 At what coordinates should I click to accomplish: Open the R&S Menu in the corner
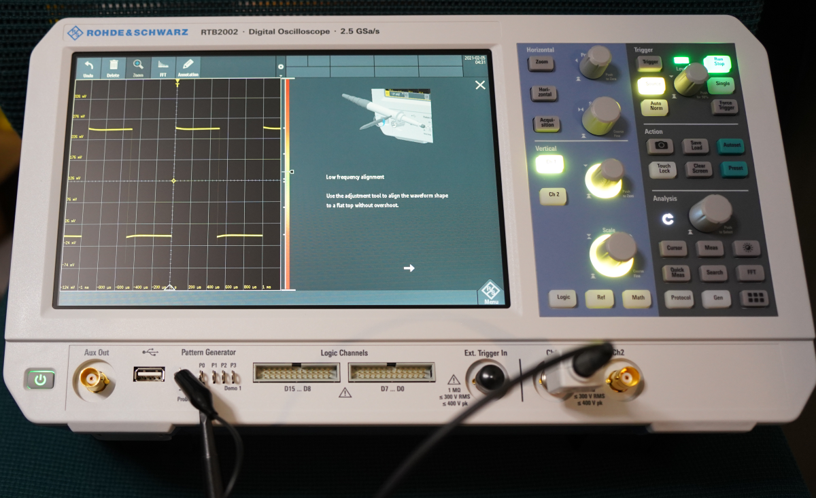(491, 293)
